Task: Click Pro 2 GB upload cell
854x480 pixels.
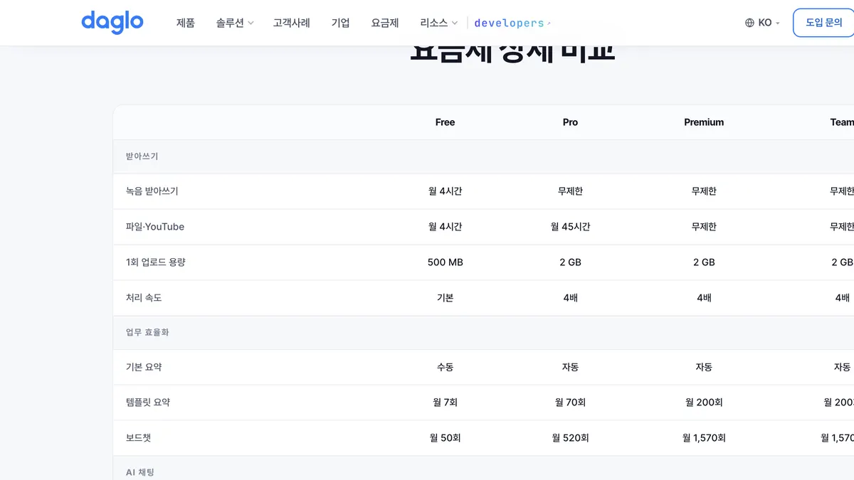Action: (570, 262)
